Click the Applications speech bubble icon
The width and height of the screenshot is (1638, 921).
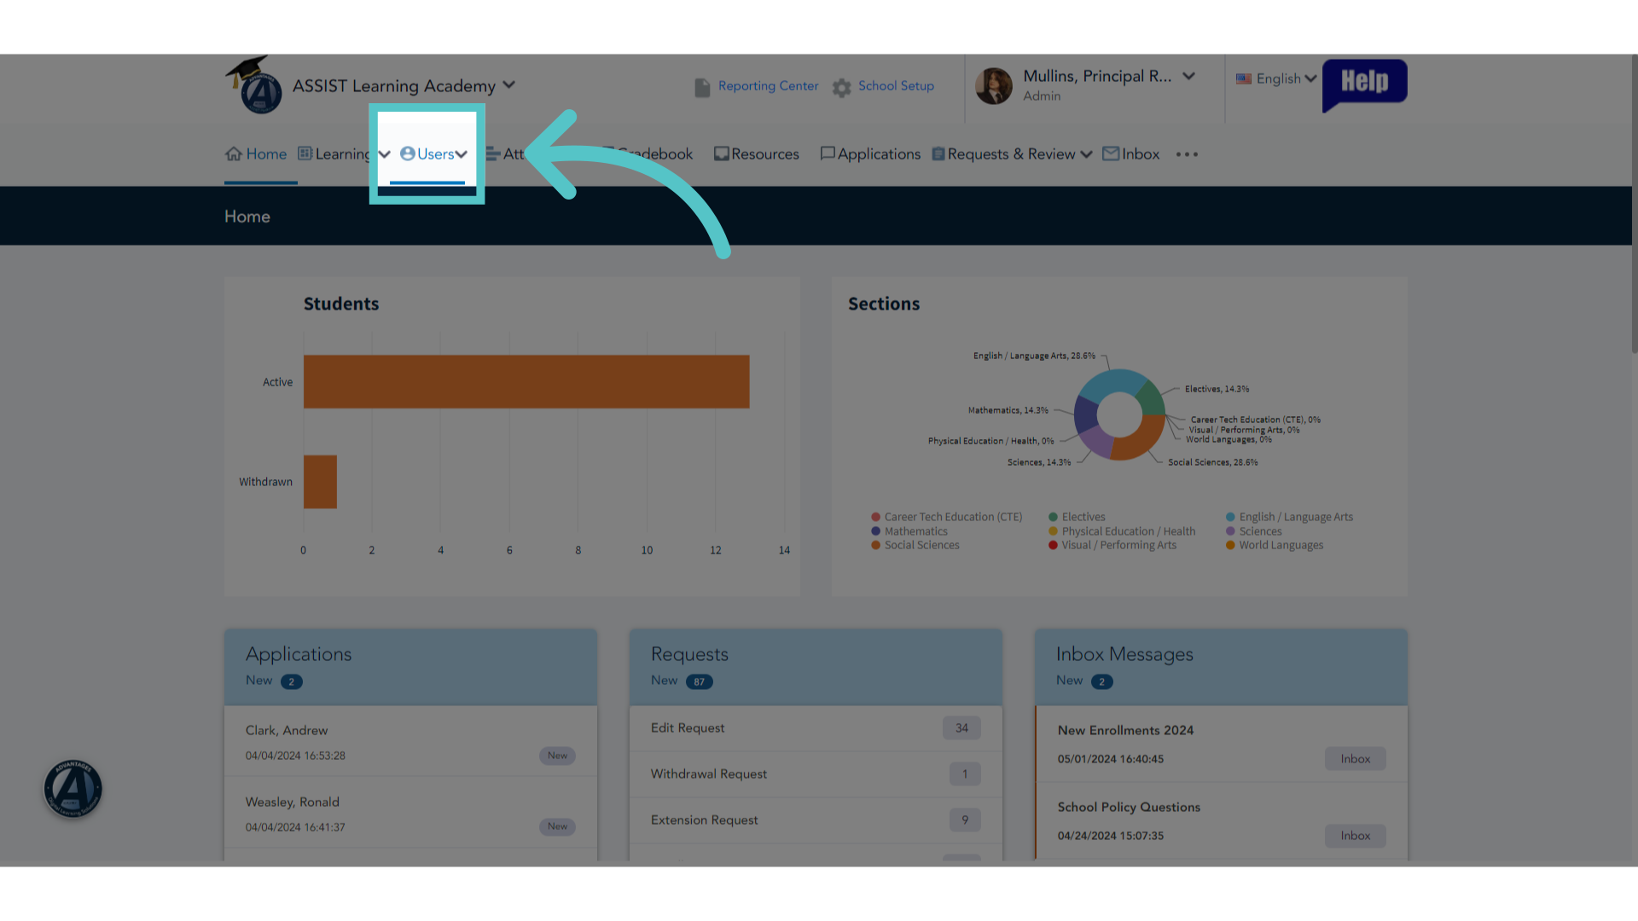point(828,153)
